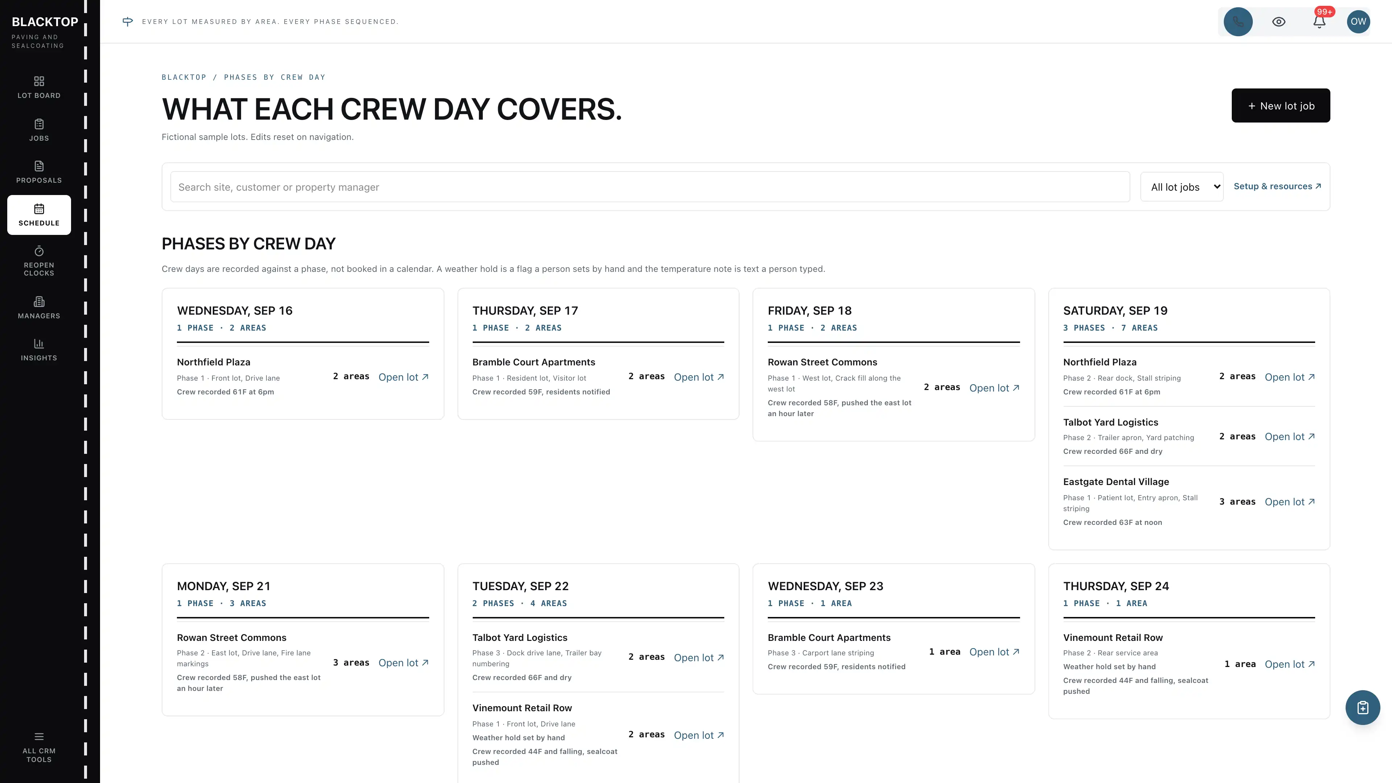
Task: Select the Schedule sidebar tab
Action: (39, 215)
